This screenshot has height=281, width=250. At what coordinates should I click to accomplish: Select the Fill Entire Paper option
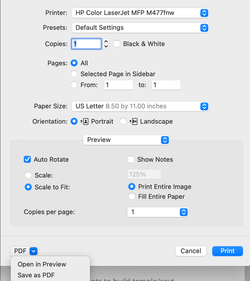coord(132,197)
